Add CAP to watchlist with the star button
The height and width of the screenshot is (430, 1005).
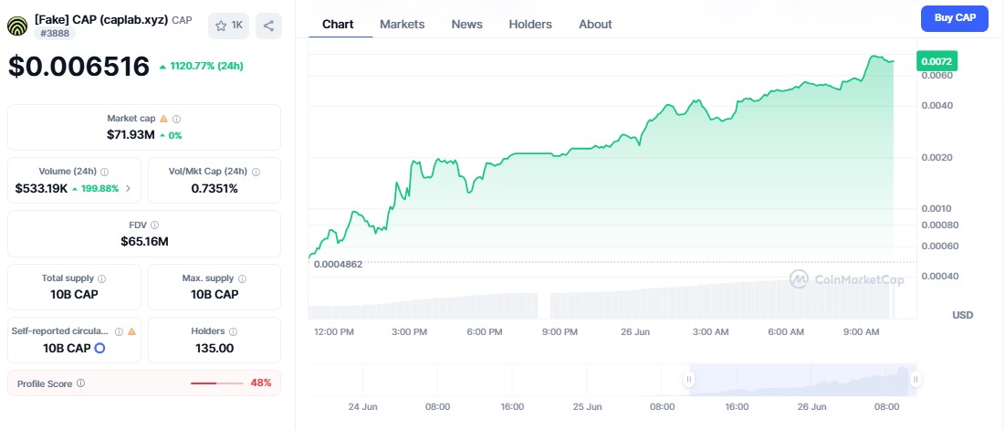pyautogui.click(x=229, y=26)
